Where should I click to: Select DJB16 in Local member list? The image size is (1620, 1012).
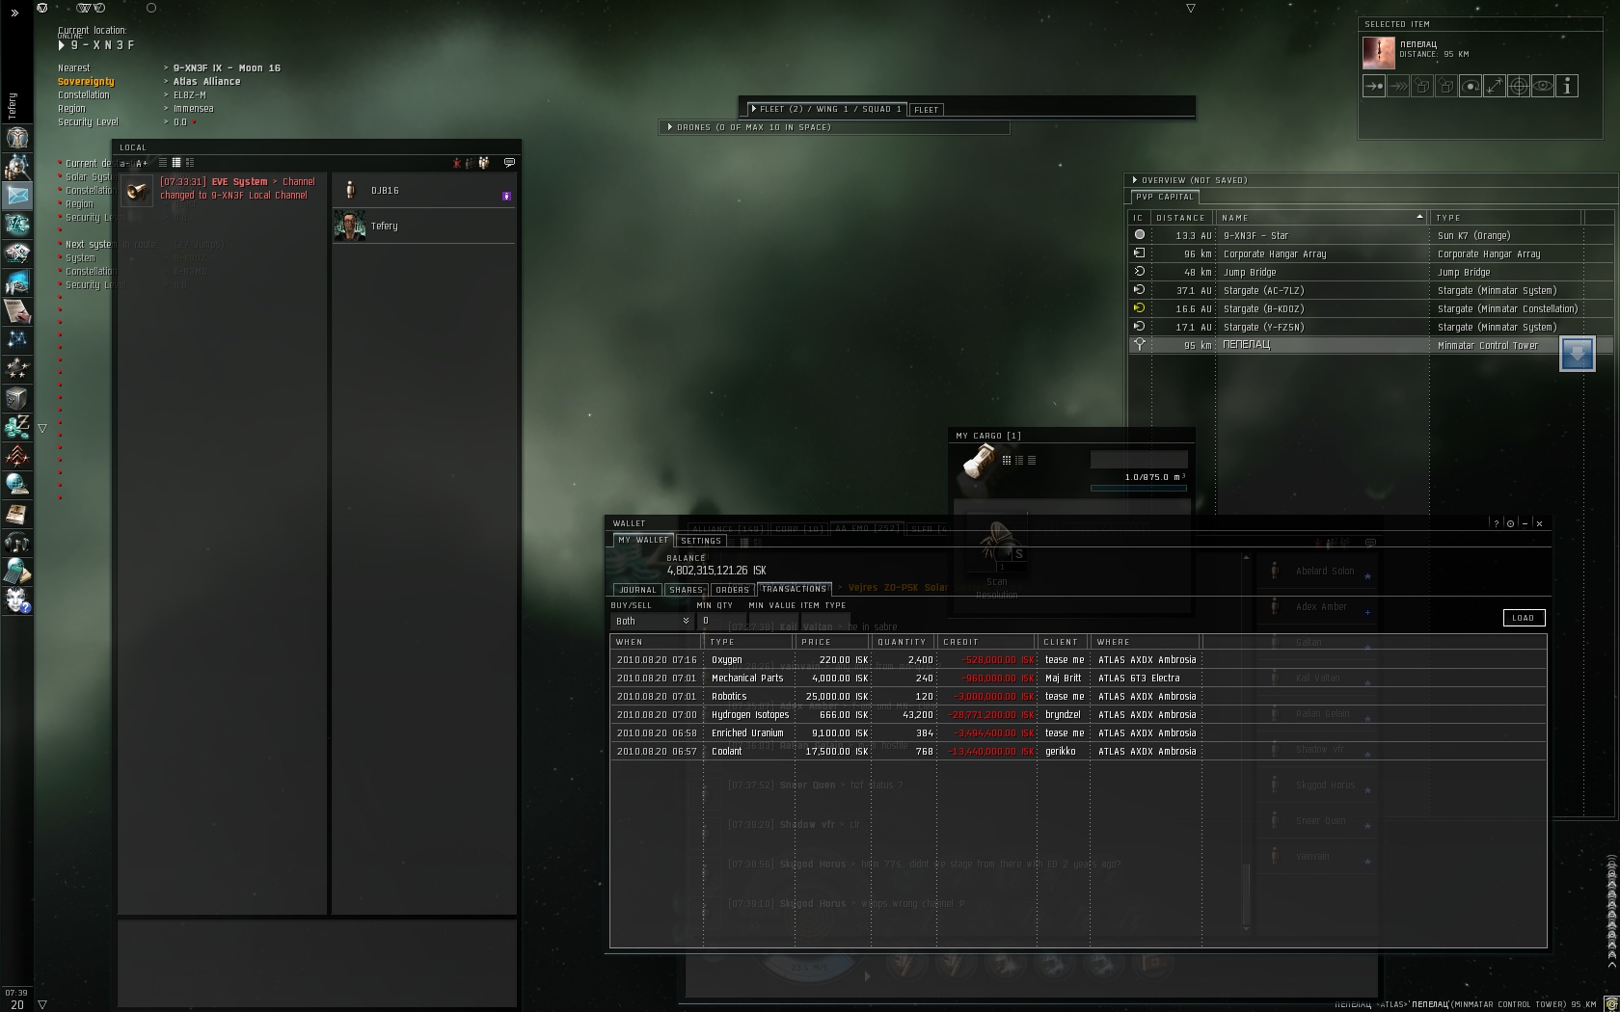click(424, 191)
